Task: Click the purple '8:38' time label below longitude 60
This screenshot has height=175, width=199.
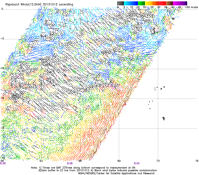Action: pos(3,163)
